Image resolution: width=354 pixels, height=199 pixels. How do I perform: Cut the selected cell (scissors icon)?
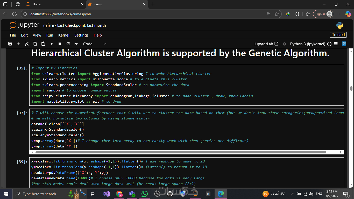26,44
